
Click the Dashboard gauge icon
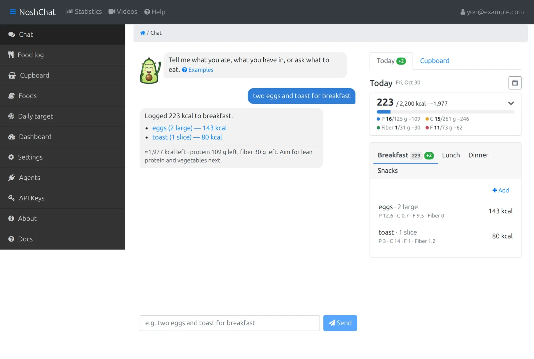pos(12,137)
